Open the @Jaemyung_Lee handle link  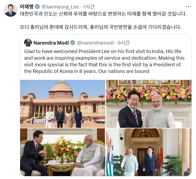(x=60, y=7)
